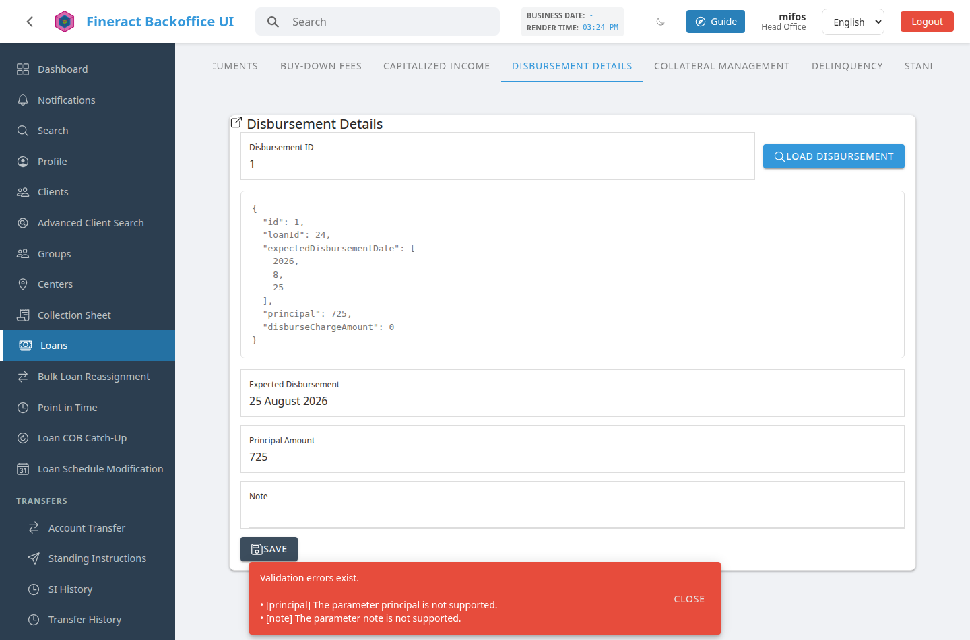Click the "loanId": 24 line in JSON
The height and width of the screenshot is (640, 970).
pyautogui.click(x=296, y=235)
